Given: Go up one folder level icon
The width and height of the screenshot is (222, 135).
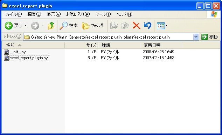Looking at the screenshot, I should [51, 26].
